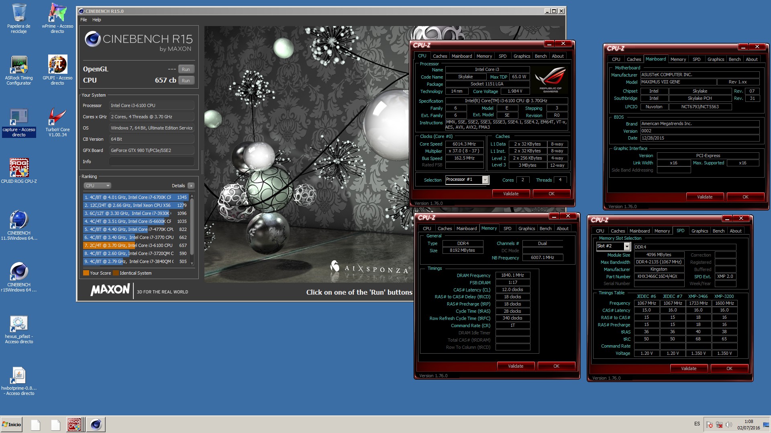Click Validate in Memory CPU-Z window

tap(516, 366)
